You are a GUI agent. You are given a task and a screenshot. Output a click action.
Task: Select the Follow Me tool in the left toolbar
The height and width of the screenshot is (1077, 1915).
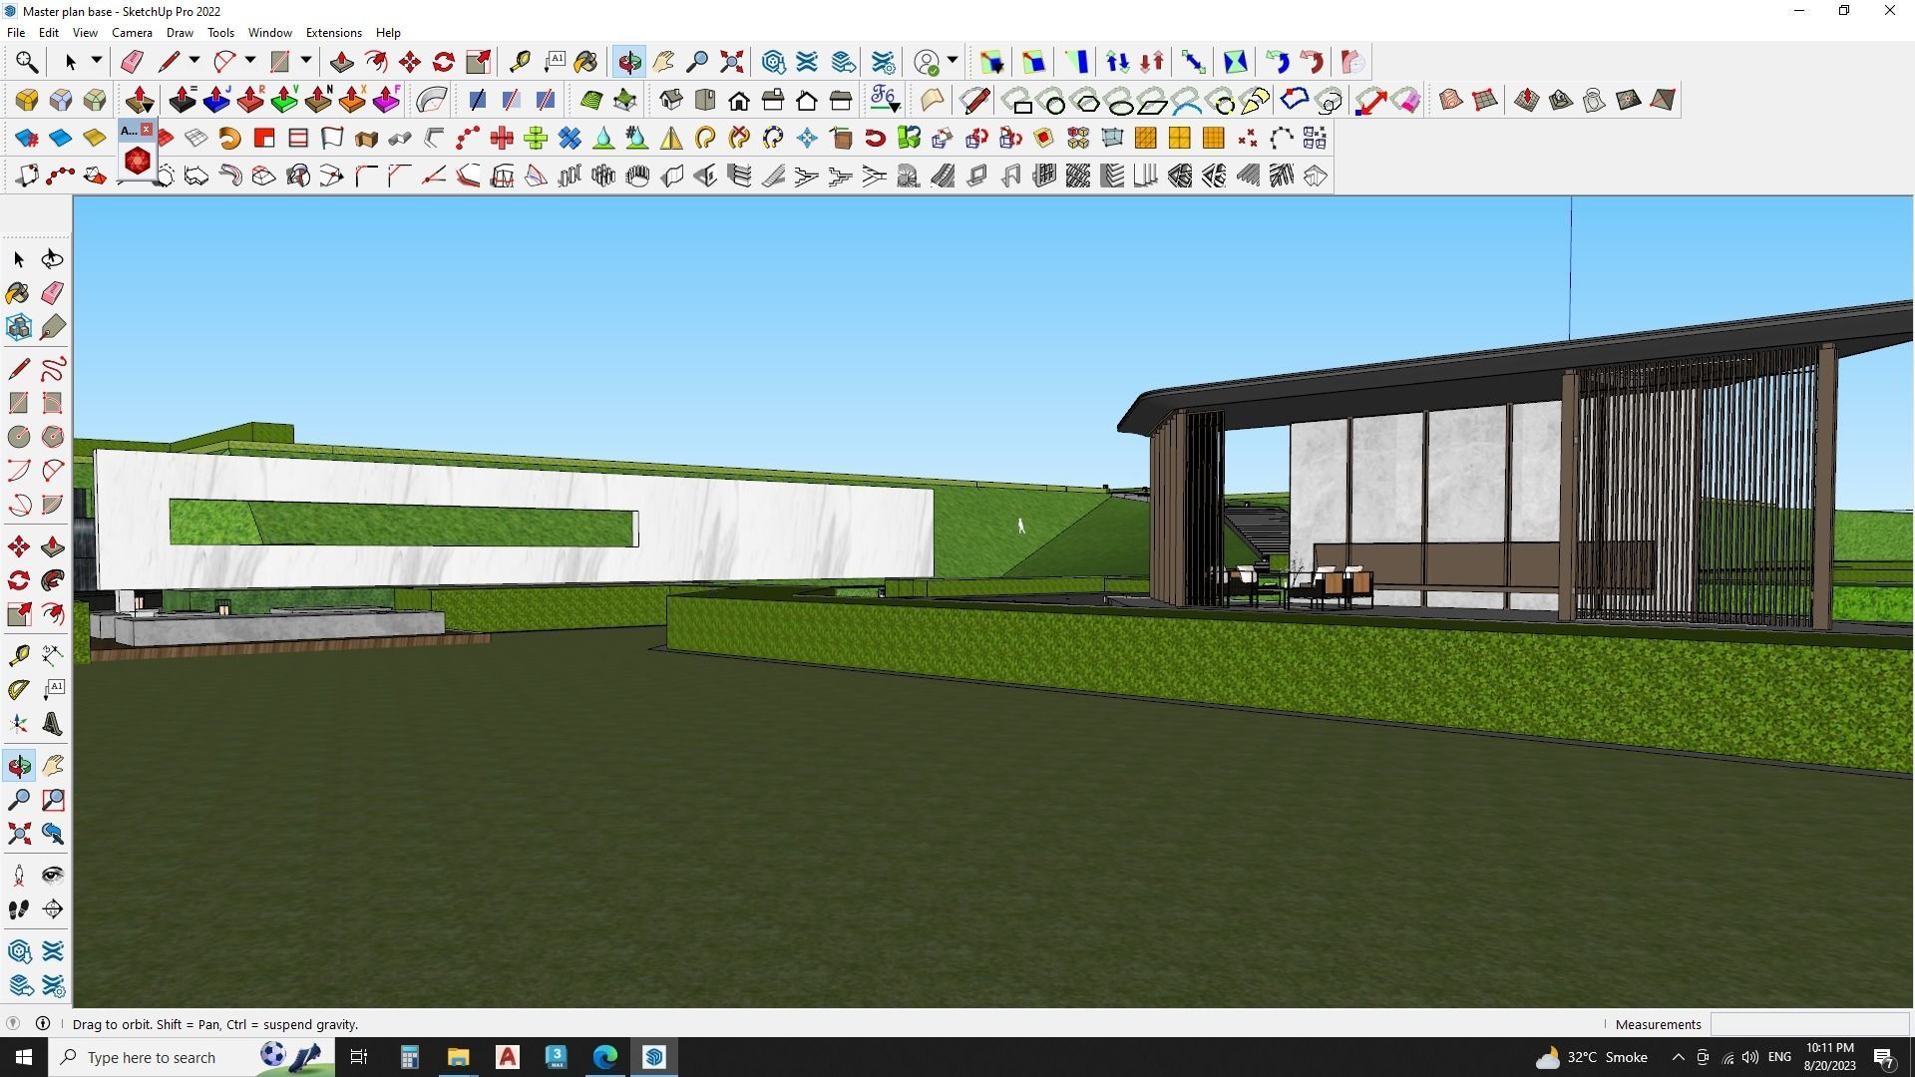(53, 580)
